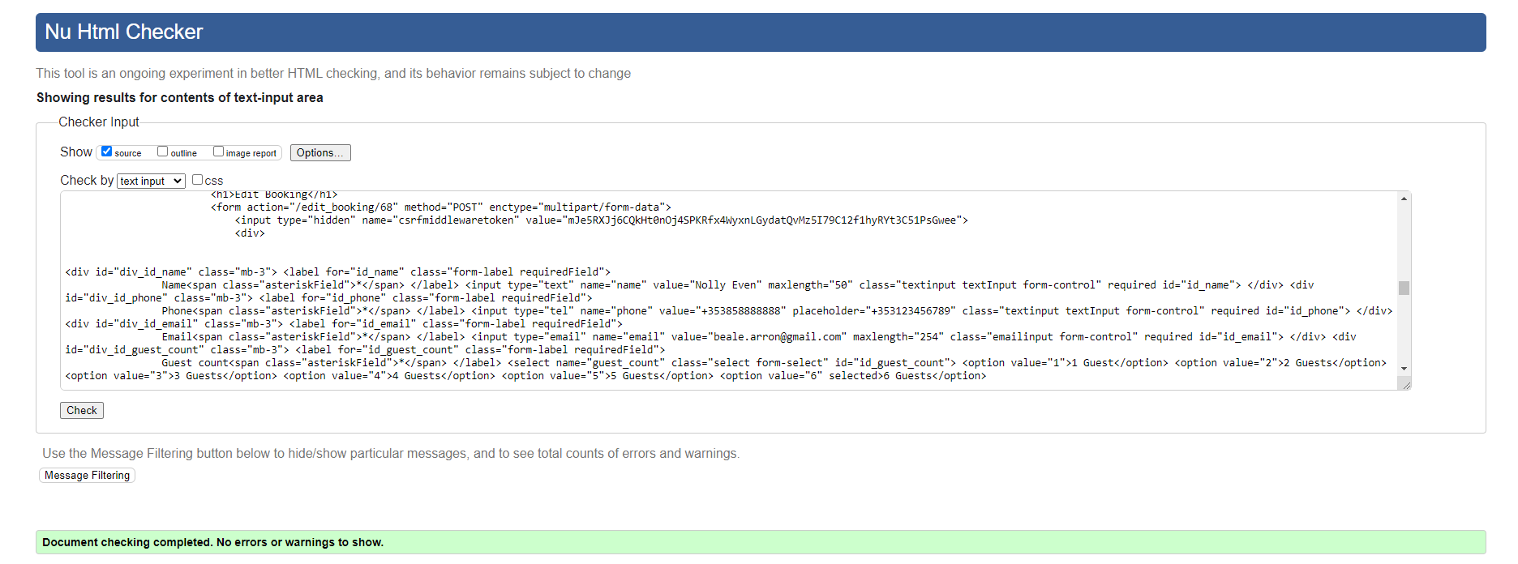The height and width of the screenshot is (564, 1518).
Task: Click the 'Show' label text
Action: tap(76, 152)
